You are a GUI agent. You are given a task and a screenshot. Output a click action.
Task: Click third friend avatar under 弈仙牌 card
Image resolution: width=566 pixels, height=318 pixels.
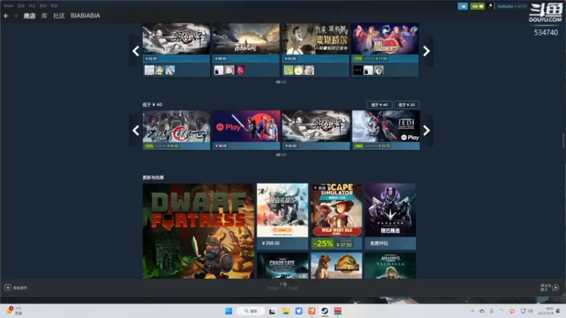(170, 70)
